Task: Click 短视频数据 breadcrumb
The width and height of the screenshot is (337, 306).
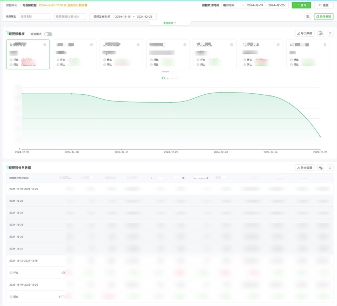Action: tap(29, 5)
